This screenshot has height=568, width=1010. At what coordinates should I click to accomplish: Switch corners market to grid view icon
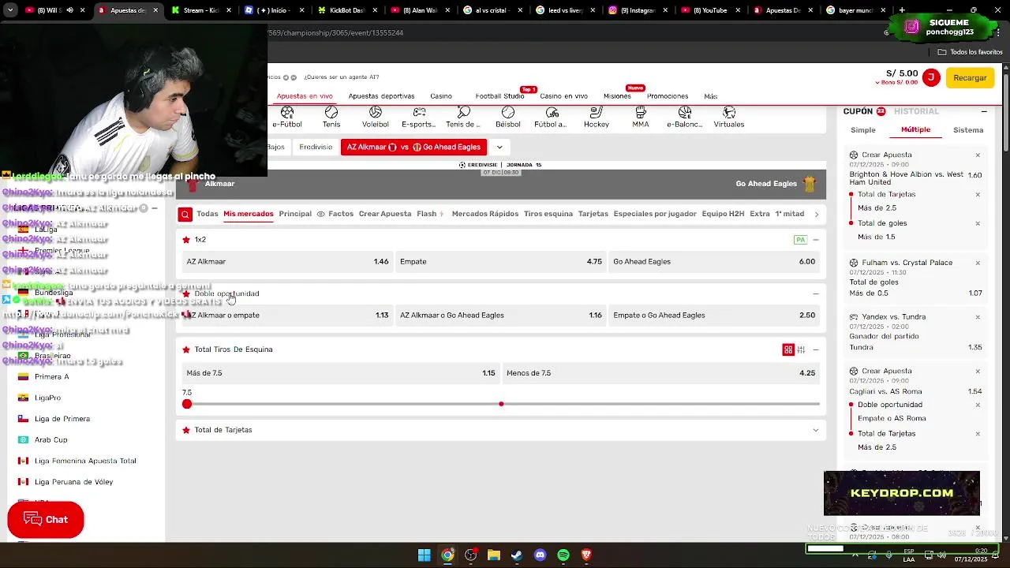788,349
